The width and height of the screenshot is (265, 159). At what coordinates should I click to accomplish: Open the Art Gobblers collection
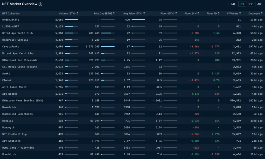(11, 141)
